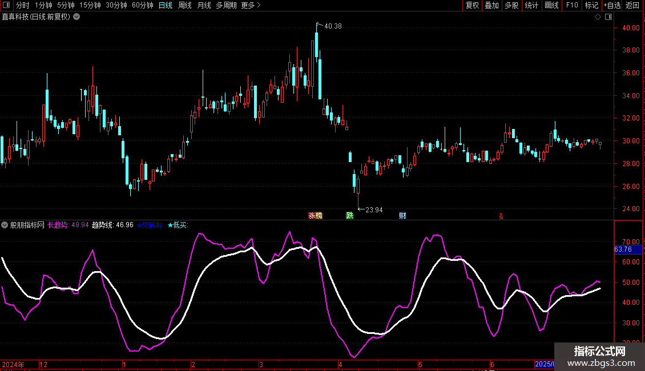Click the 叠加 overlay button
Image resolution: width=645 pixels, height=371 pixels.
491,5
